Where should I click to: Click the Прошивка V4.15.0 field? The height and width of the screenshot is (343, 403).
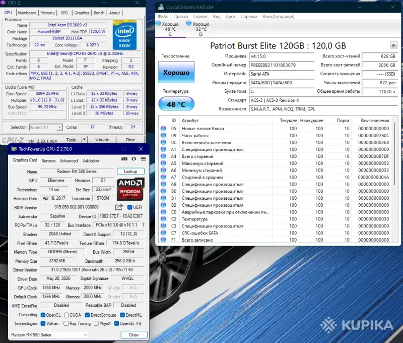point(281,56)
